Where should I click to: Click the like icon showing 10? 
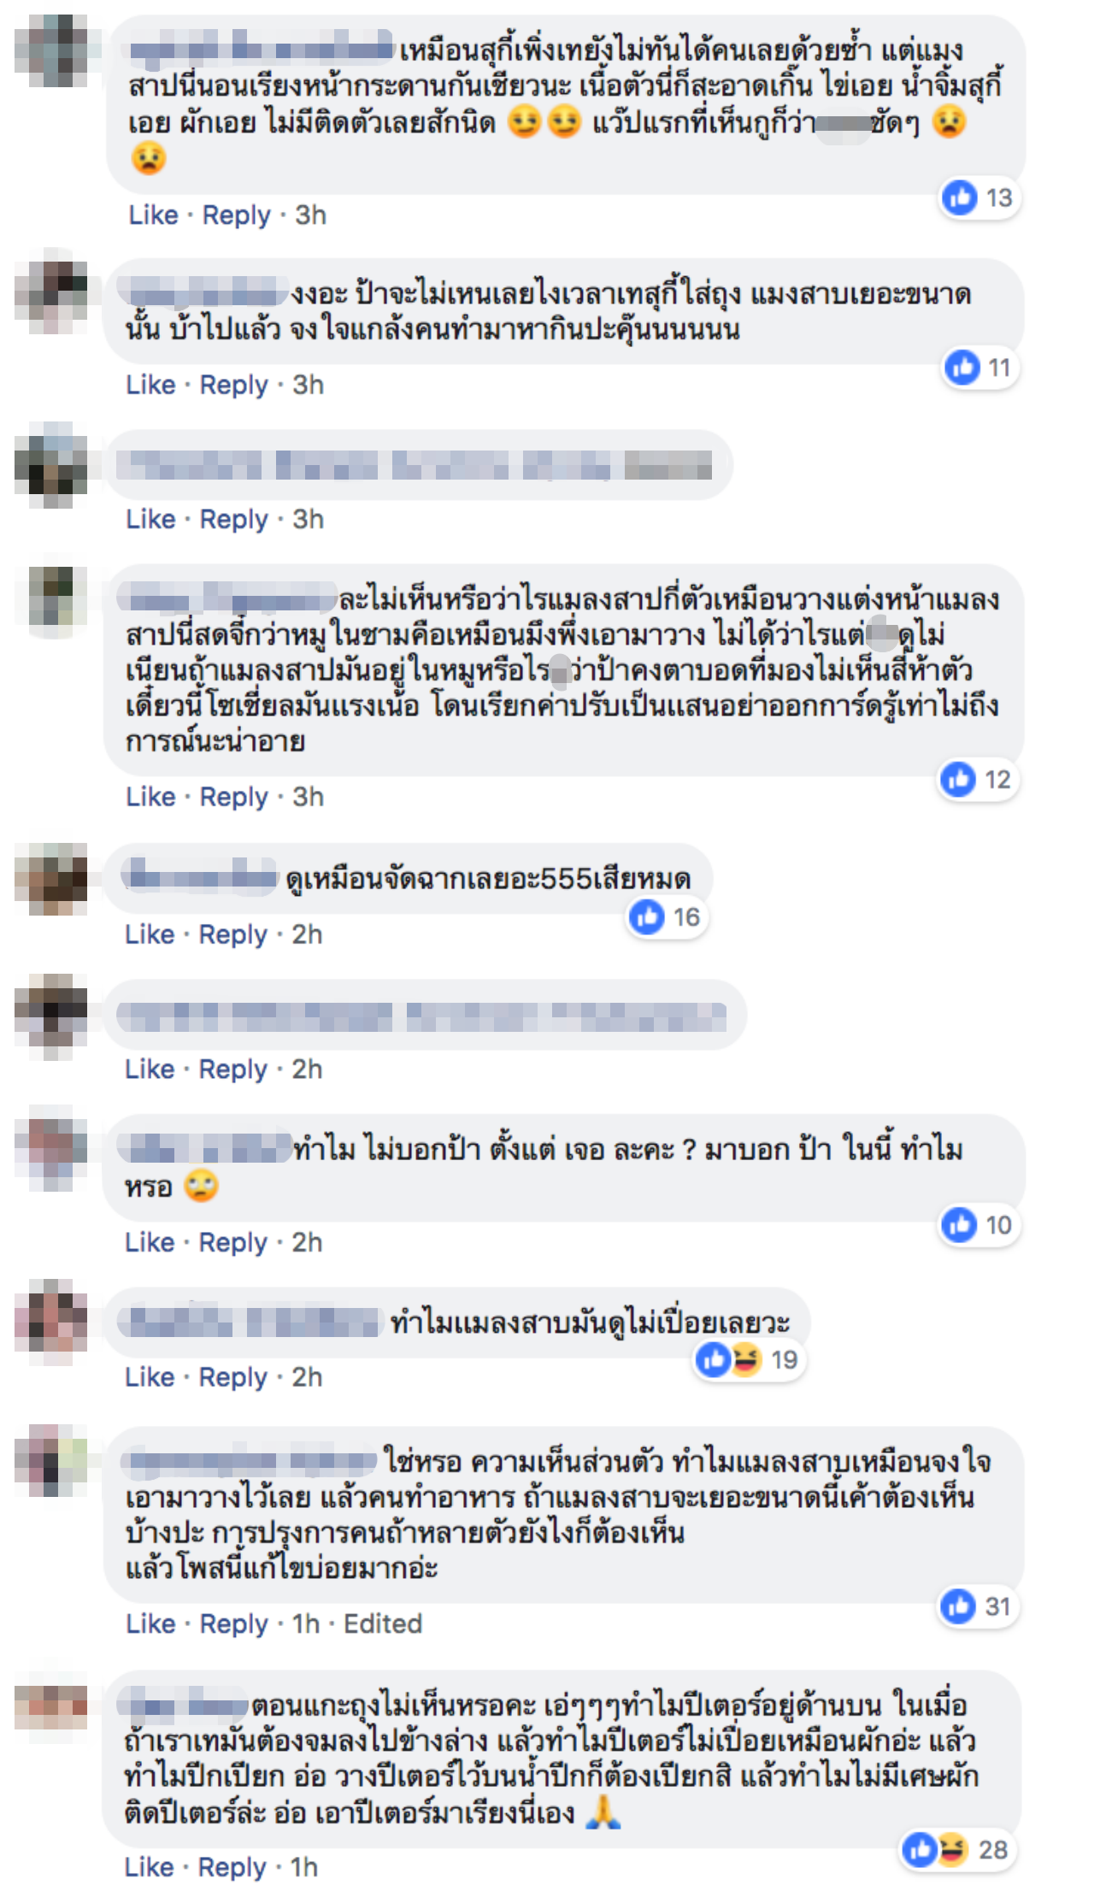pyautogui.click(x=959, y=1225)
